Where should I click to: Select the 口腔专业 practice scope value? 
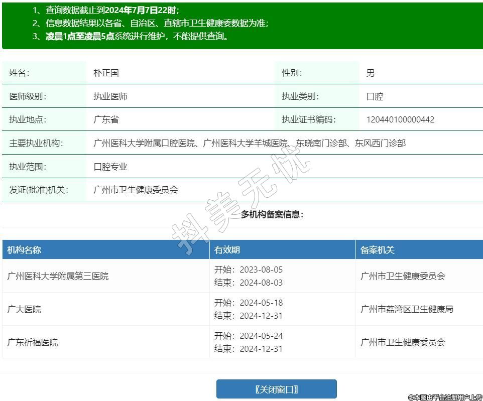[x=110, y=167]
